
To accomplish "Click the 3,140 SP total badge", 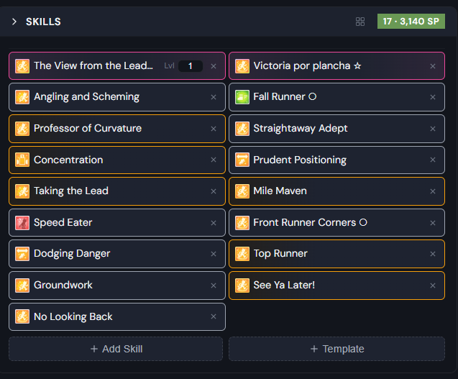I will 411,22.
